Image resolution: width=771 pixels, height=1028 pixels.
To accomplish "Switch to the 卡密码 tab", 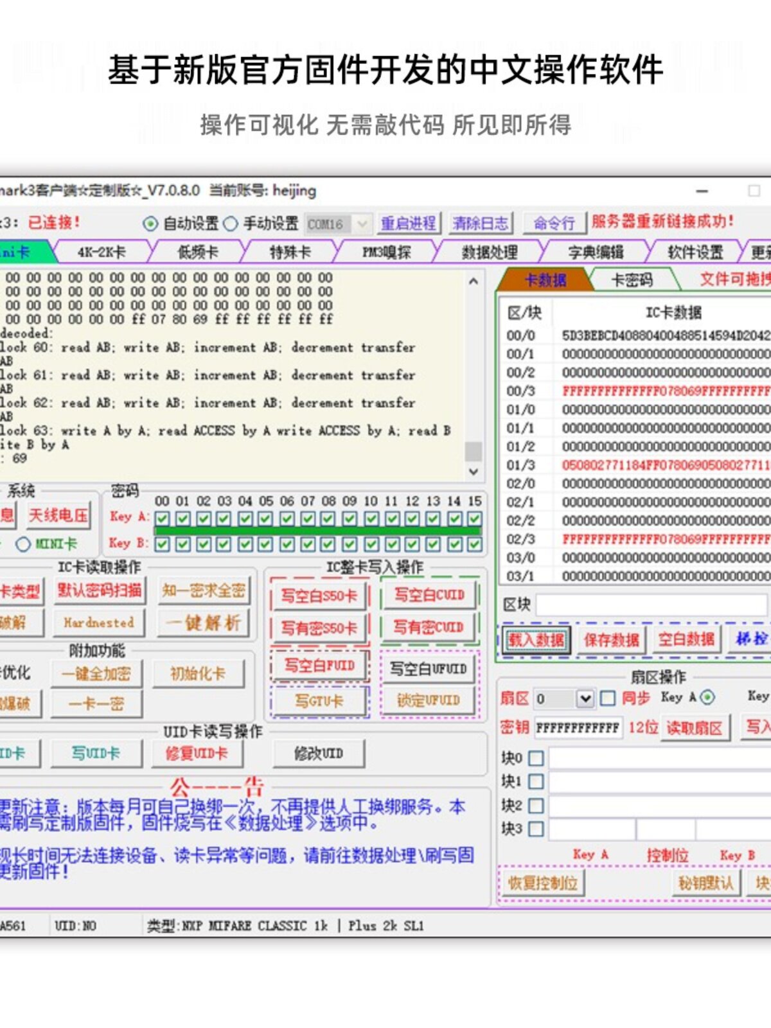I will [x=632, y=280].
